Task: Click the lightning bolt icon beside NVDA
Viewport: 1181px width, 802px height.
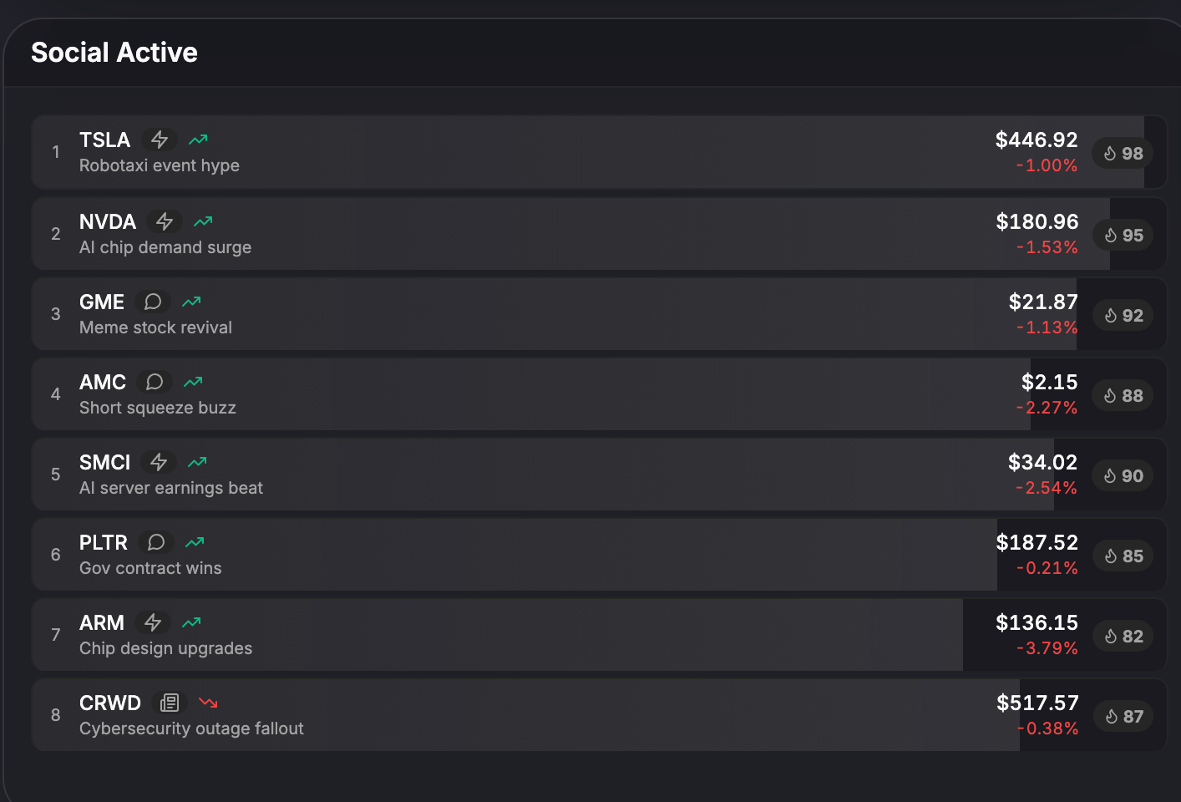Action: click(x=165, y=221)
